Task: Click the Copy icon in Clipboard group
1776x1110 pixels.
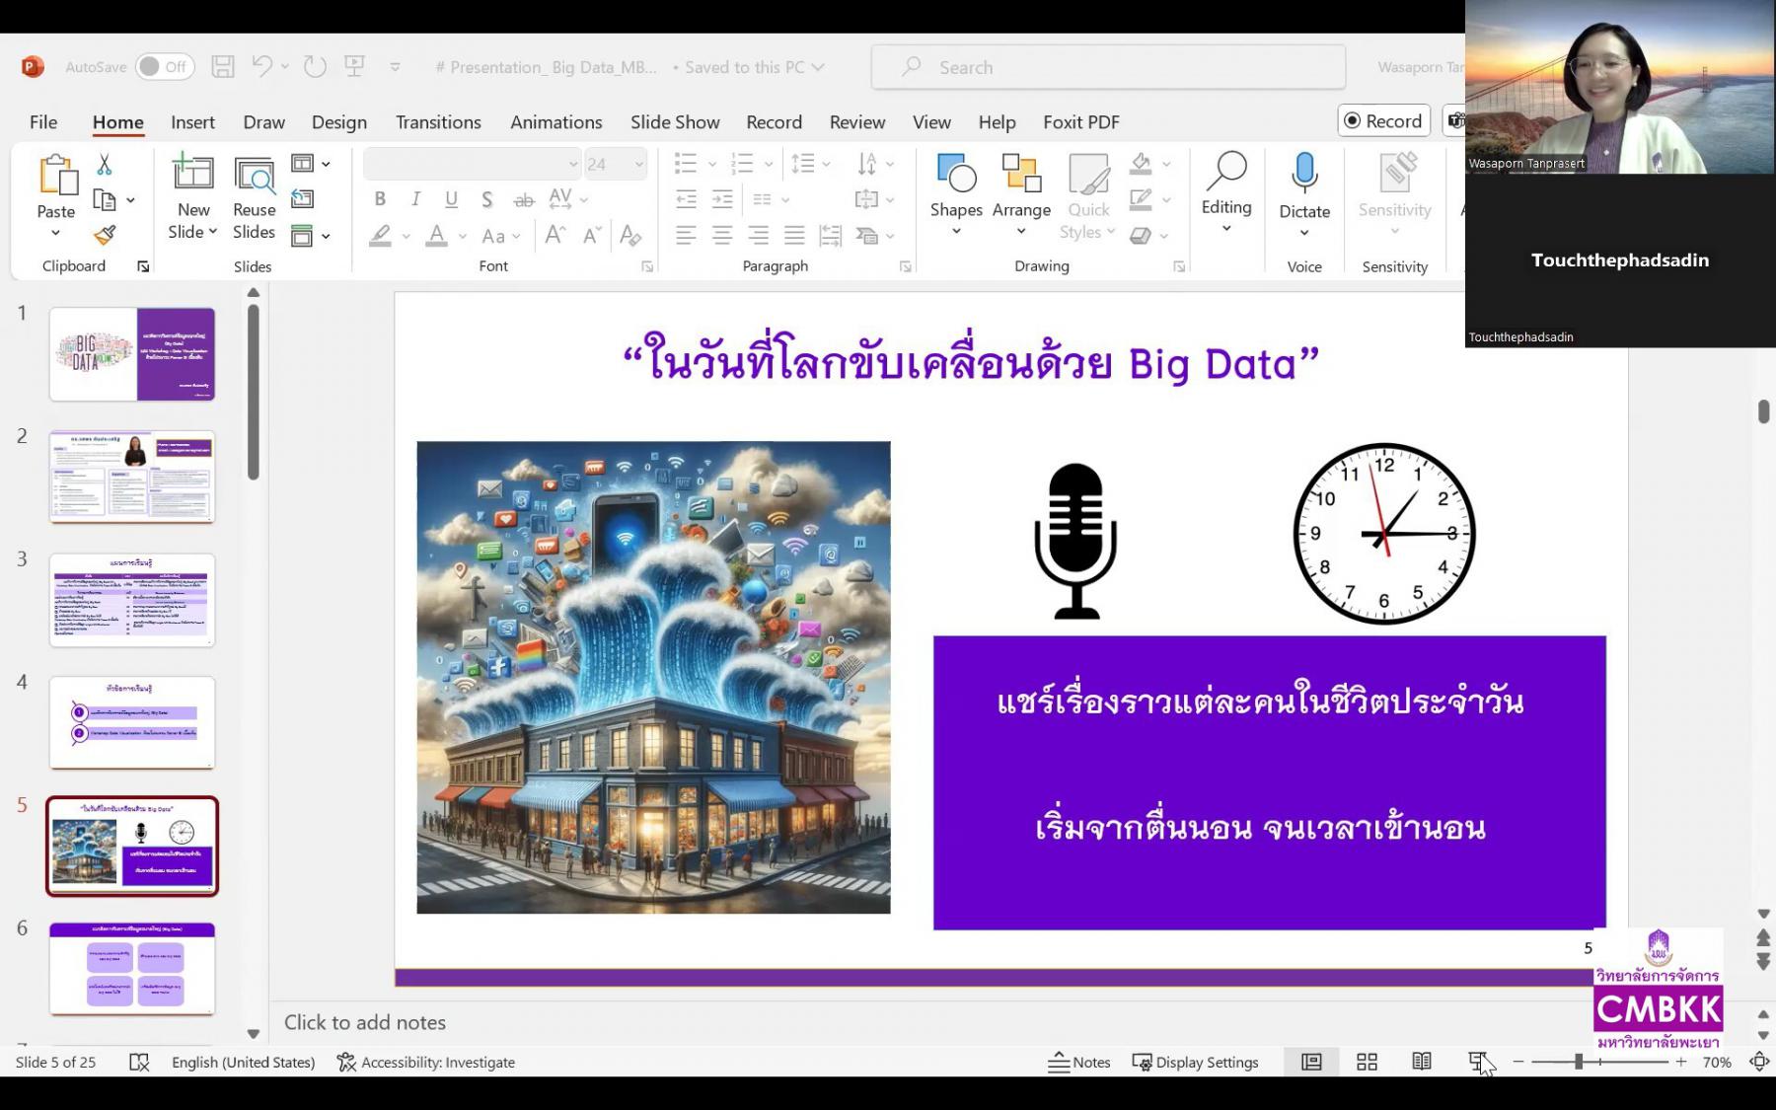Action: pos(105,199)
